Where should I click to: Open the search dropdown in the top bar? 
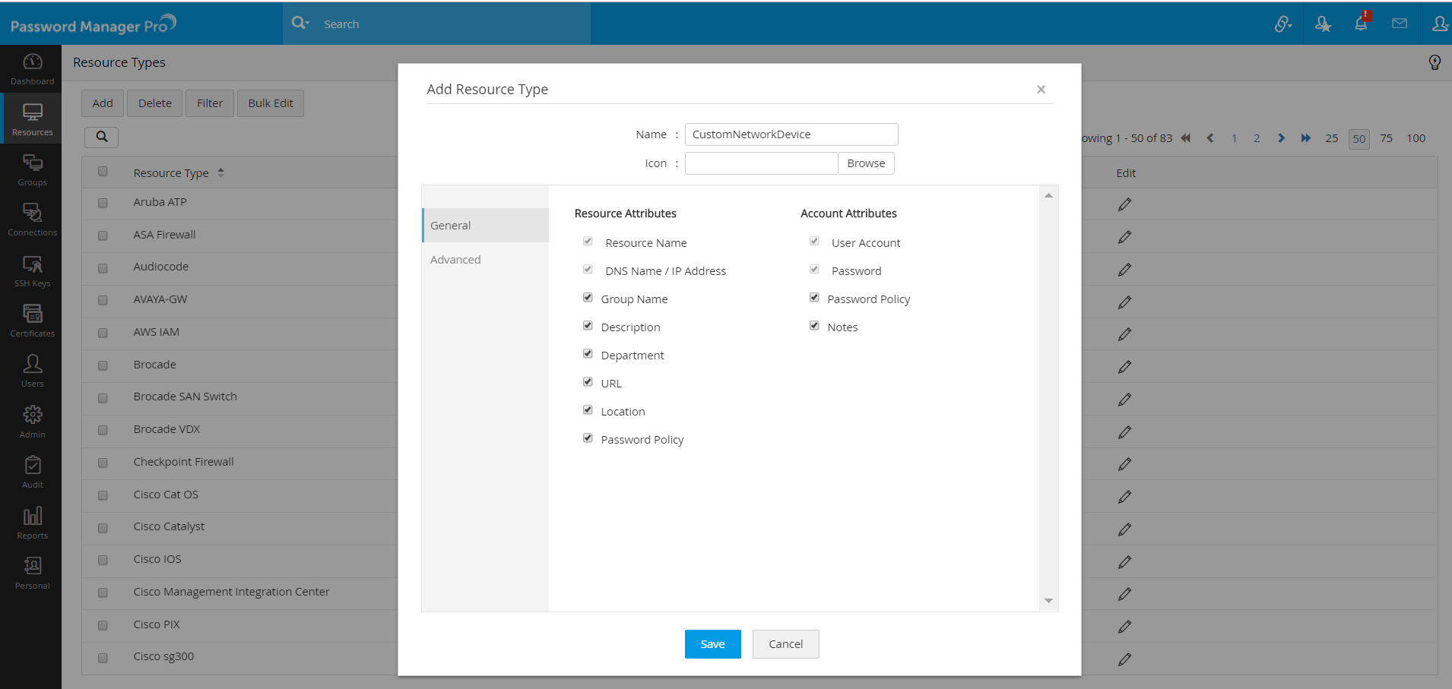(x=300, y=24)
